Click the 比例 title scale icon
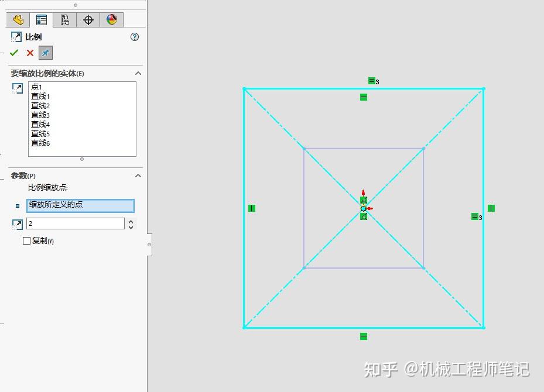The width and height of the screenshot is (544, 392). (16, 37)
